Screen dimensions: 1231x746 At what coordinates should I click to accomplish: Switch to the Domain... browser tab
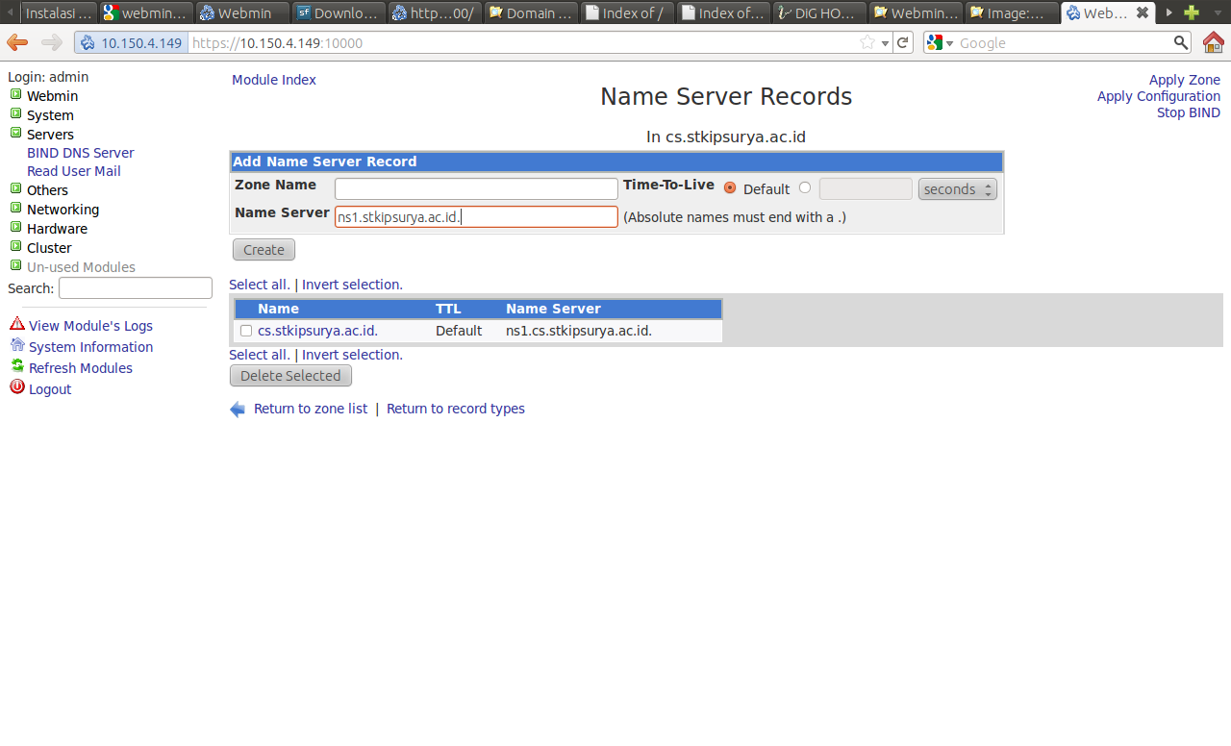pyautogui.click(x=532, y=12)
